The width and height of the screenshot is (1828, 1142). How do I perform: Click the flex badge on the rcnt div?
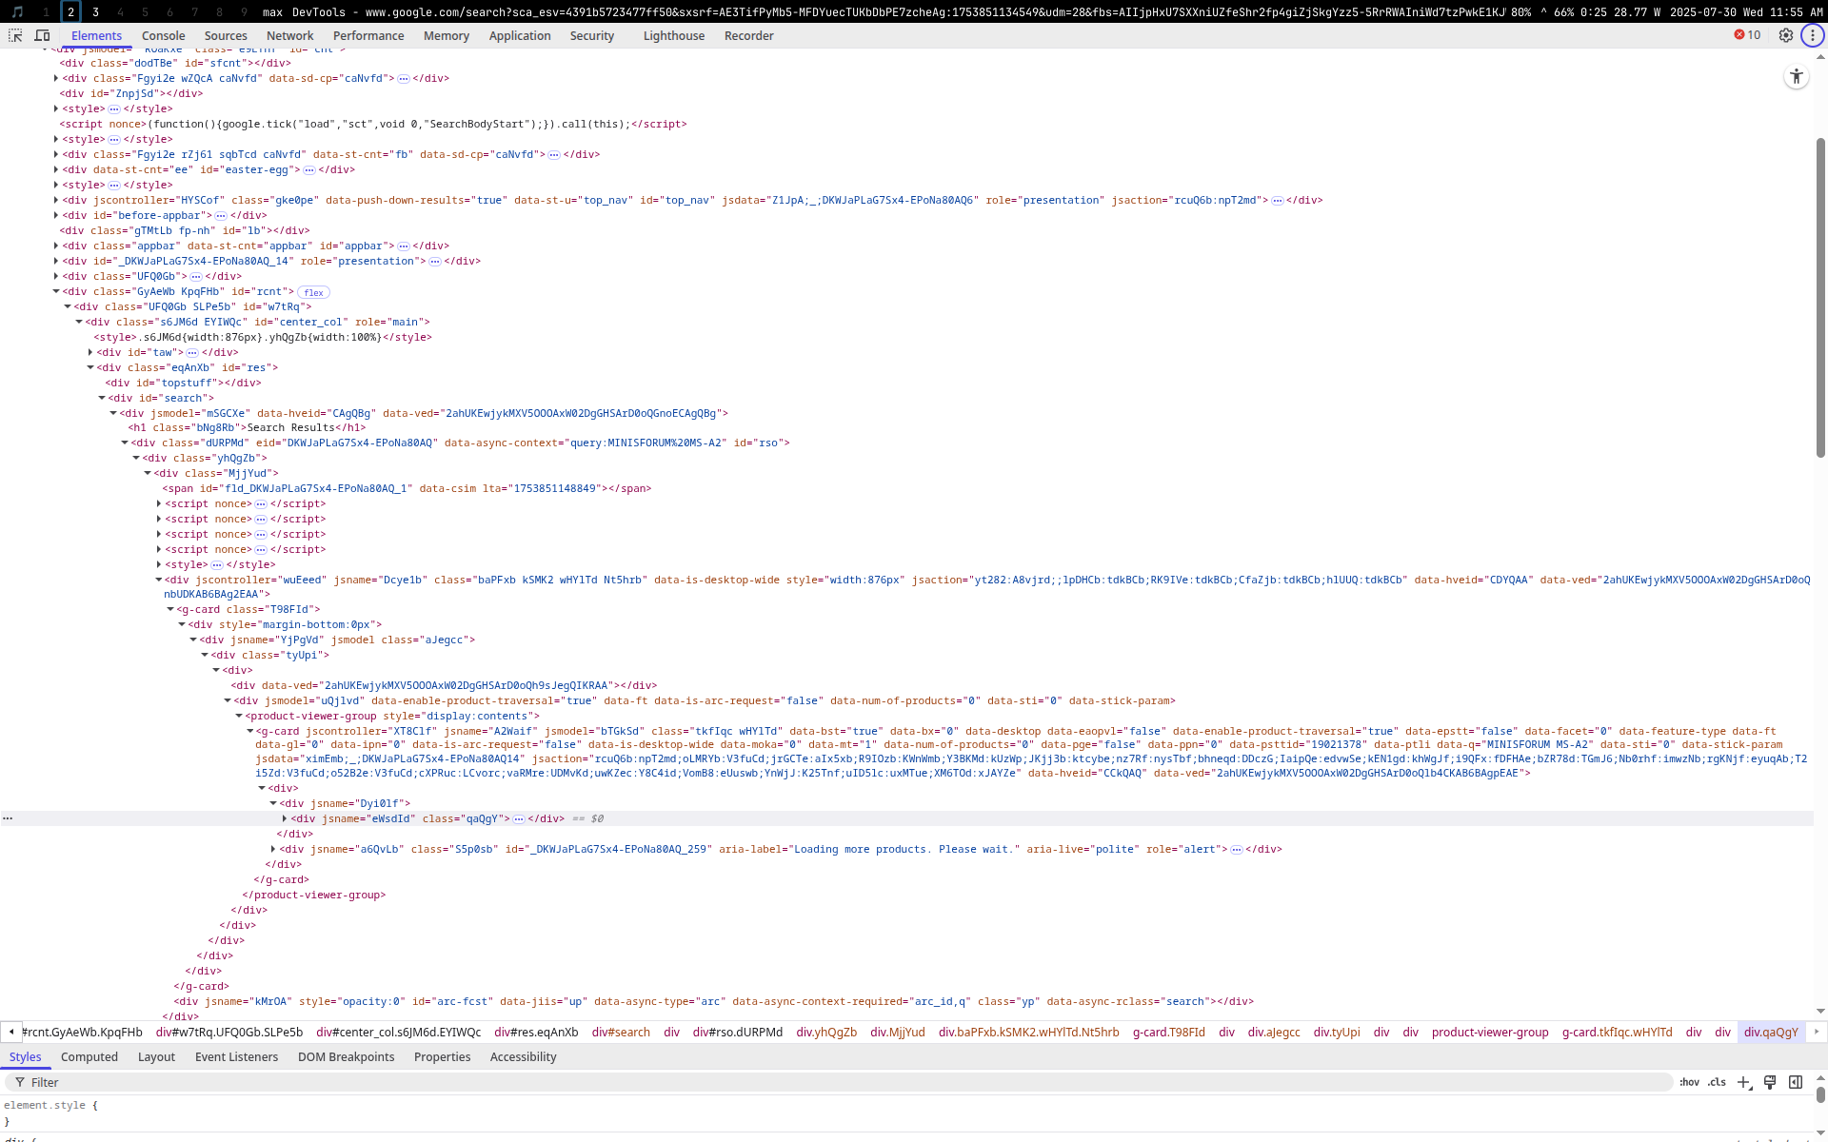pos(314,292)
